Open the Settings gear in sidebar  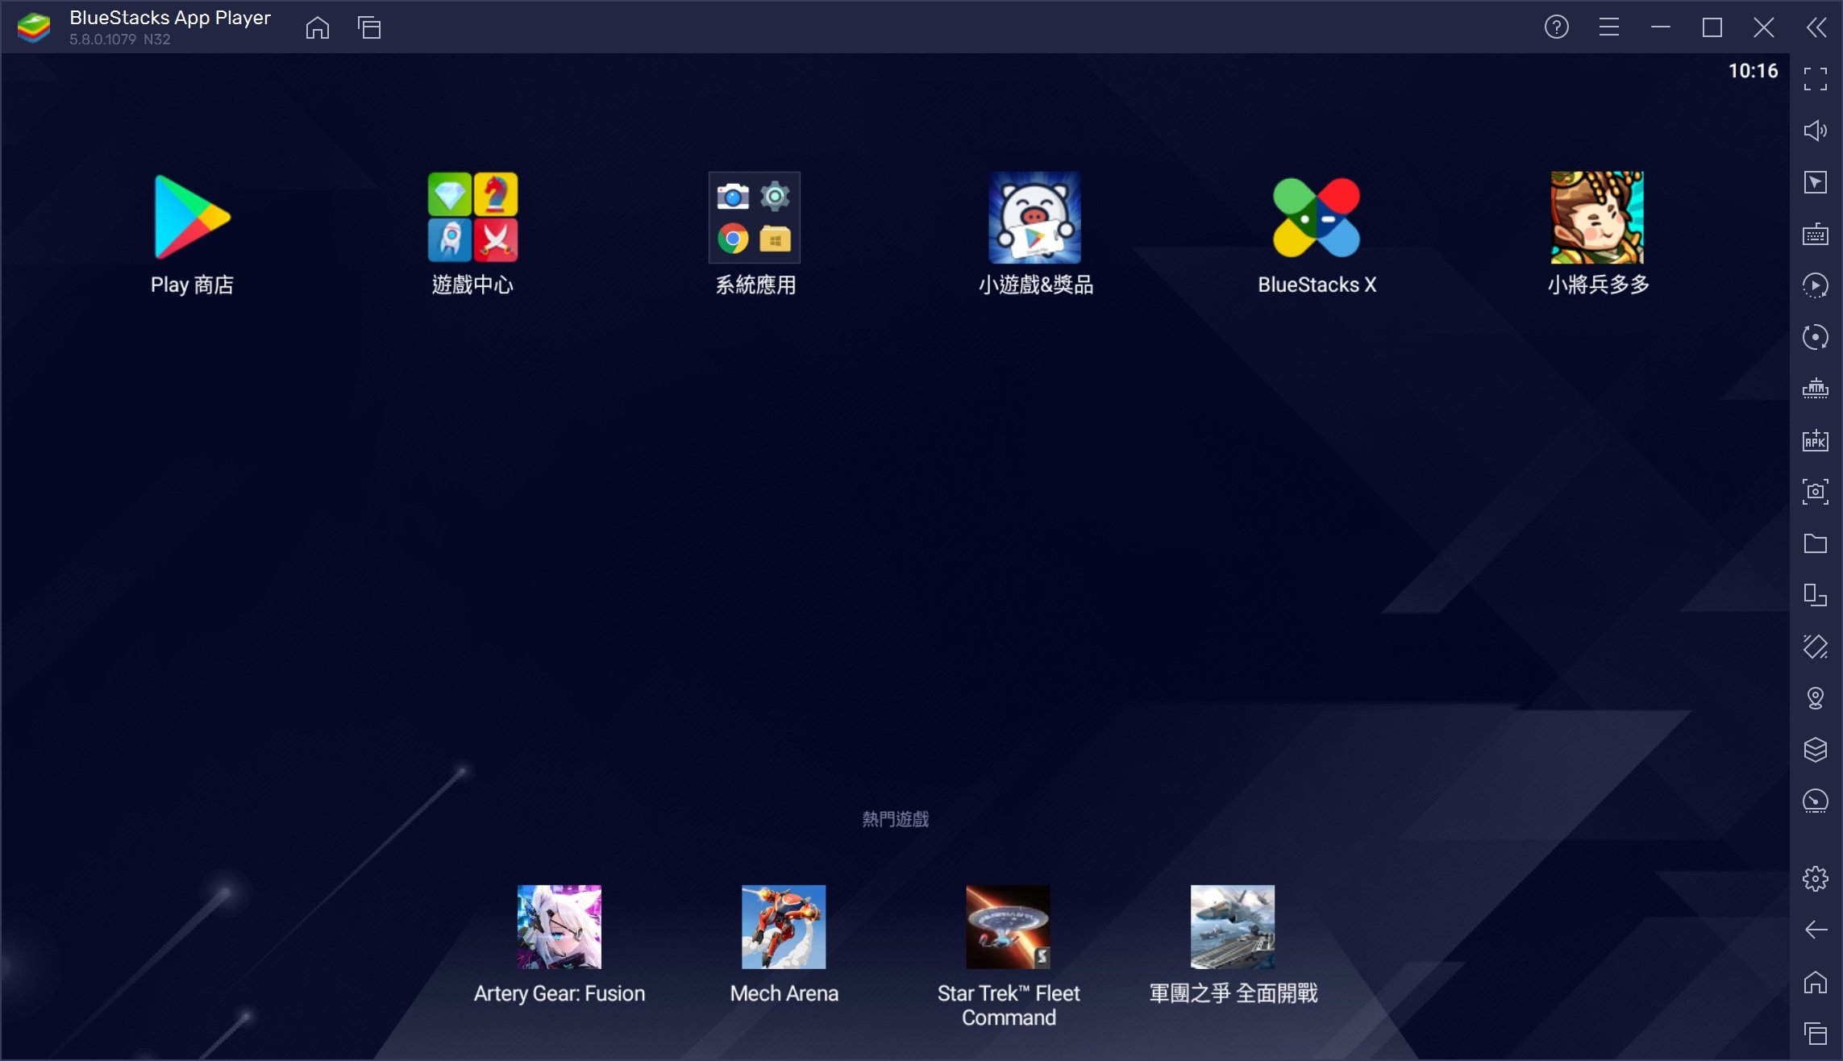[x=1816, y=879]
